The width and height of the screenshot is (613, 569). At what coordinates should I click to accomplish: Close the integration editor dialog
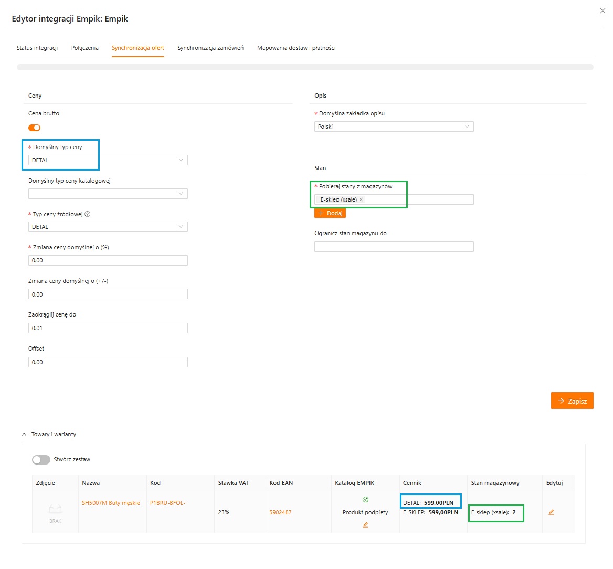(602, 11)
